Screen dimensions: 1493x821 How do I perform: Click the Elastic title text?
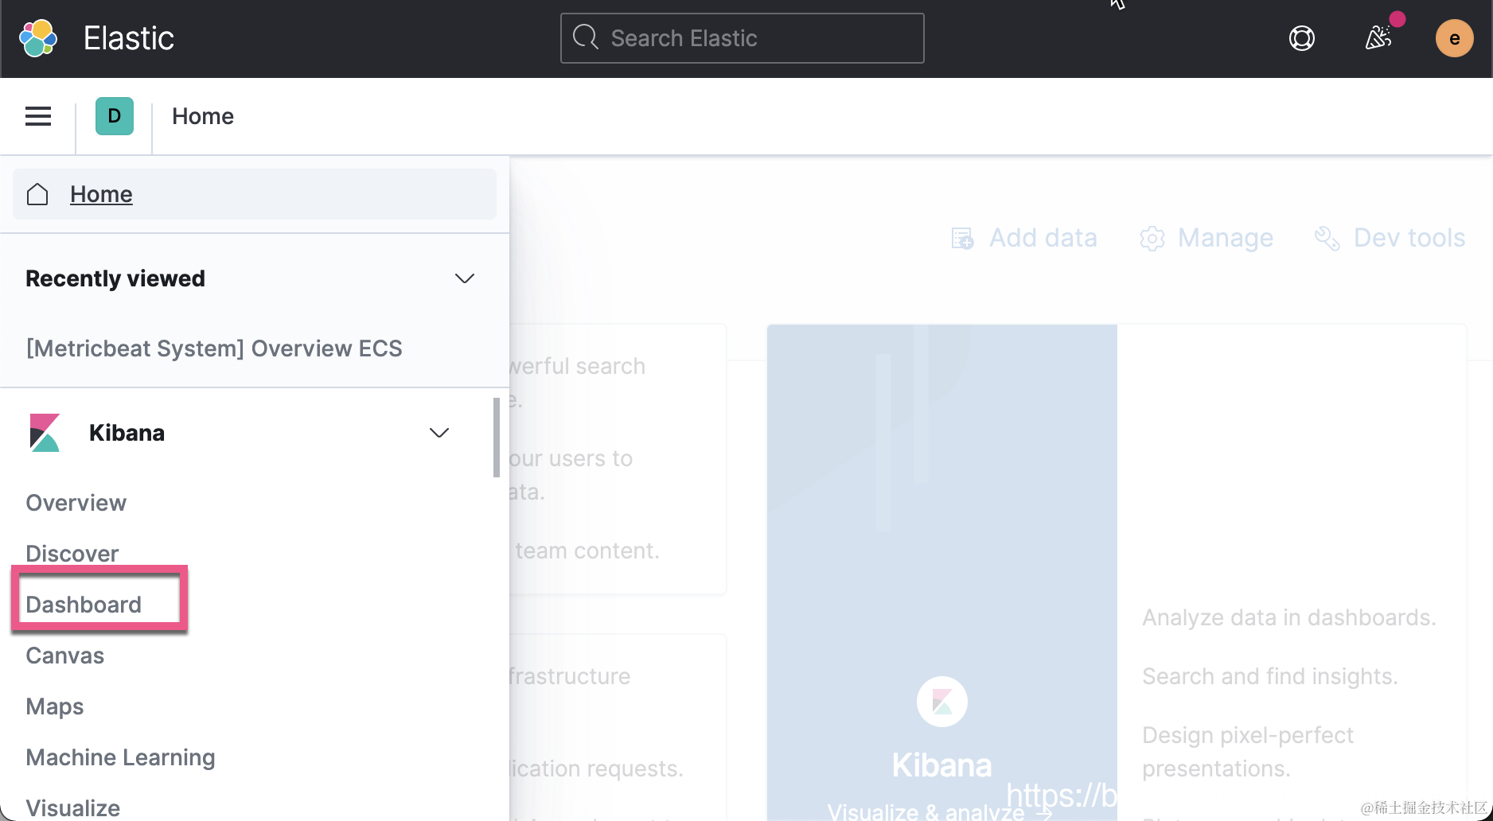point(129,38)
